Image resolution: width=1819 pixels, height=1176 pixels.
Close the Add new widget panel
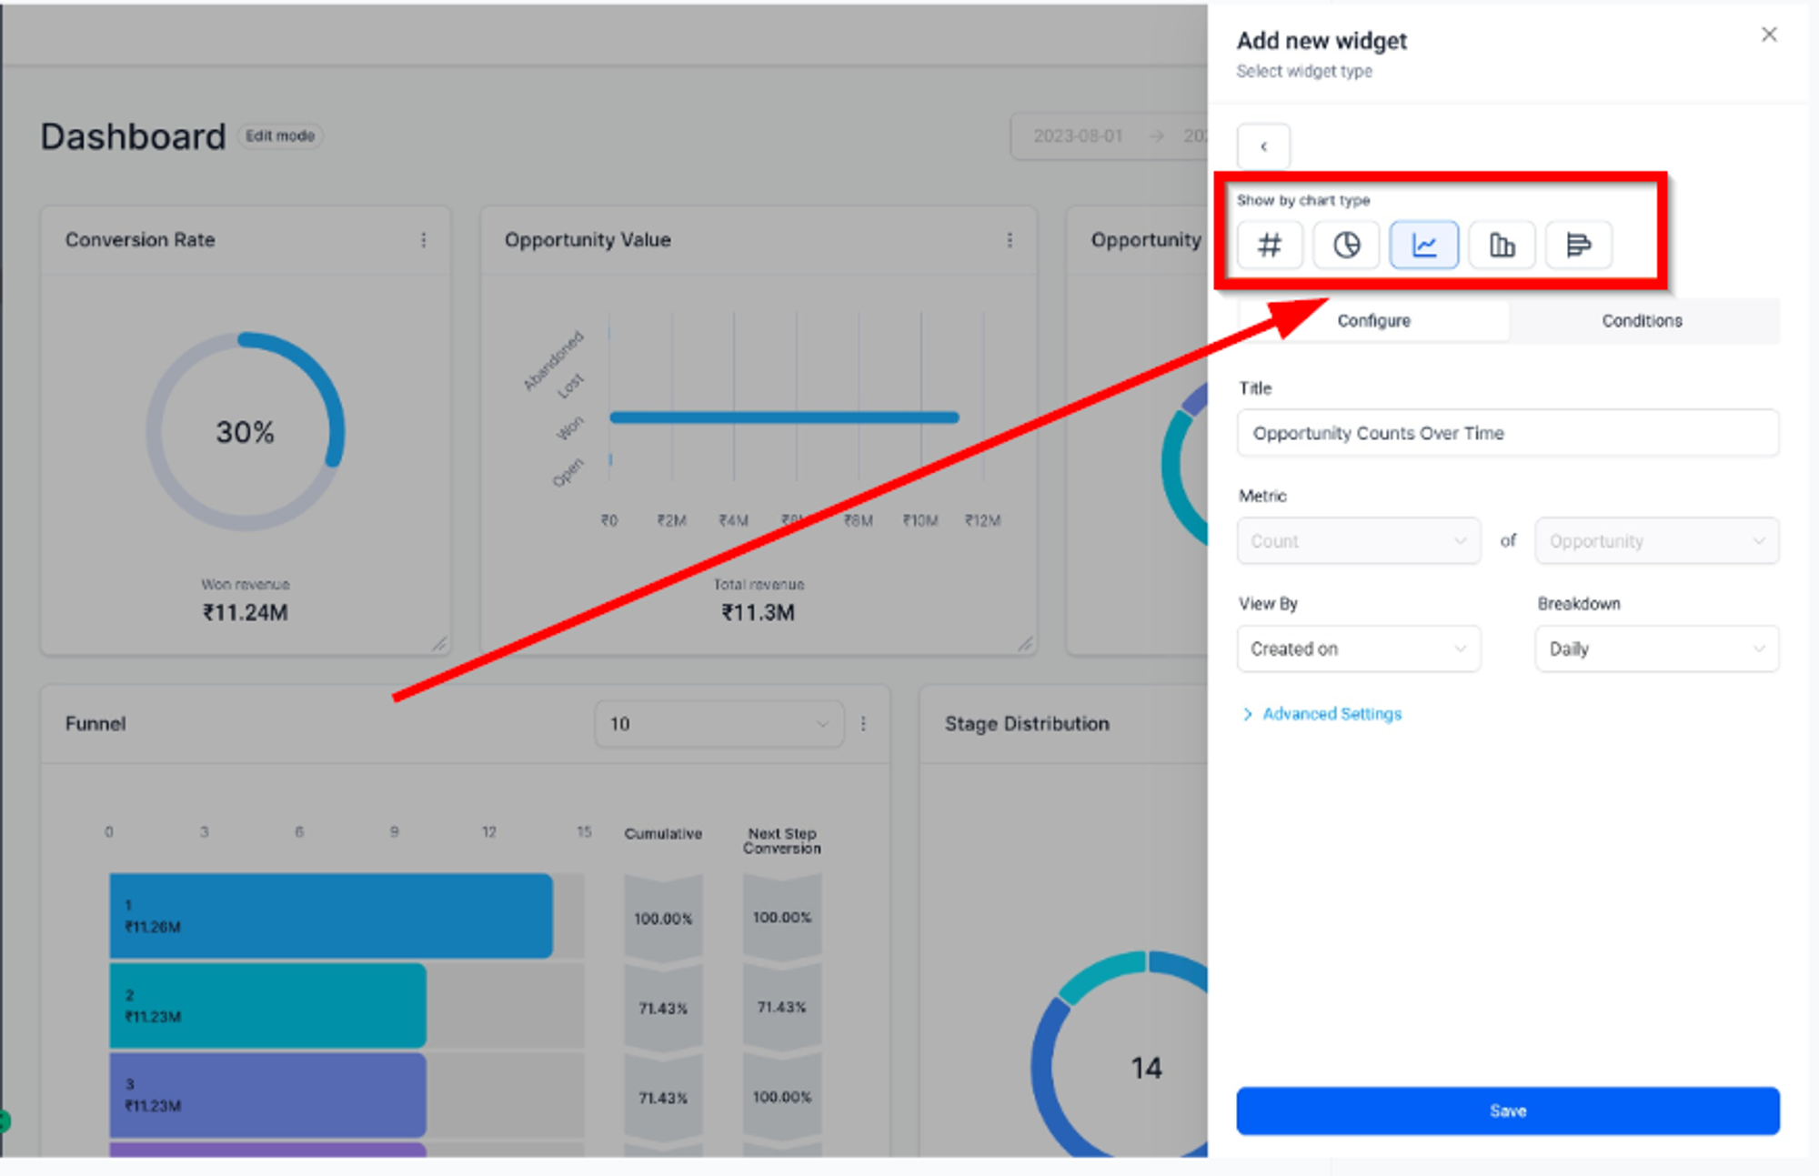pyautogui.click(x=1768, y=35)
